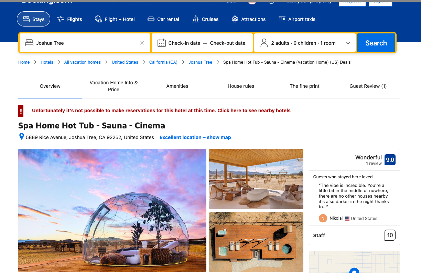
Task: Expand the guests and rooms dropdown
Action: click(348, 43)
